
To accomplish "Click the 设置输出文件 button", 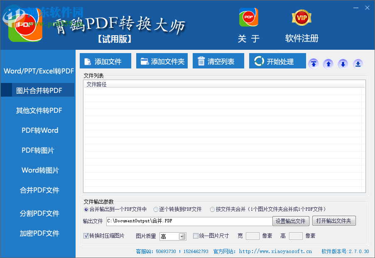I will tap(291, 221).
